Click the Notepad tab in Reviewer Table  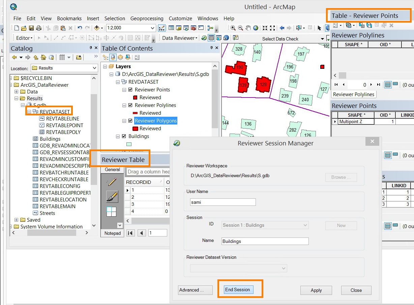tap(112, 233)
